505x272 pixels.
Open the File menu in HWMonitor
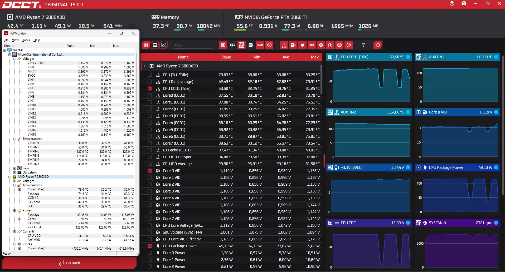(x=6, y=40)
